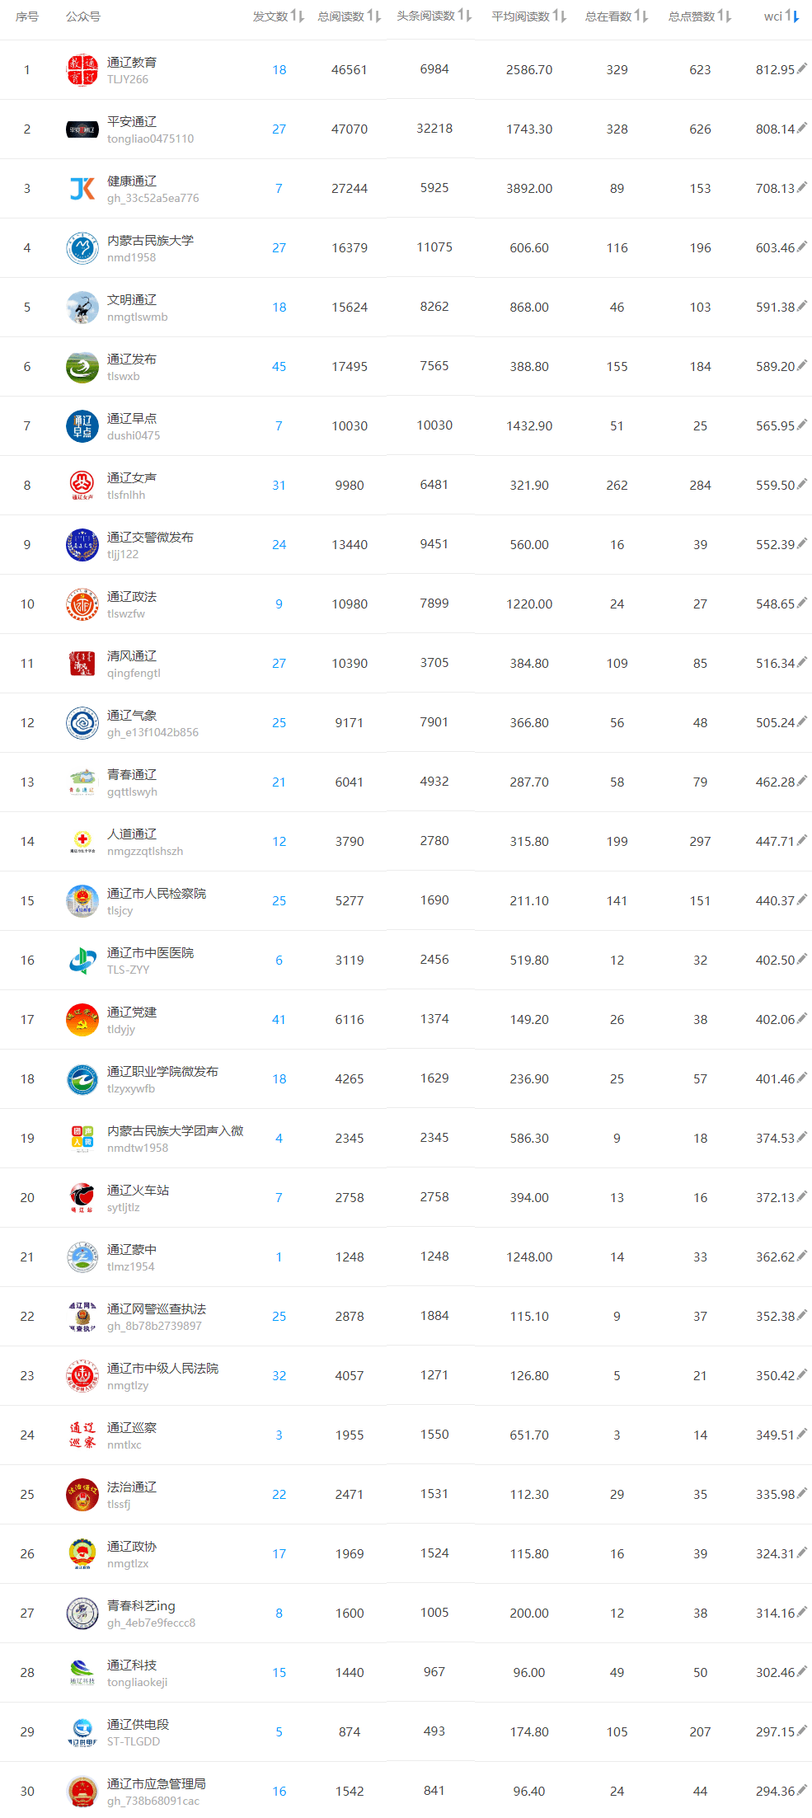This screenshot has height=1818, width=812.
Task: Select average reads value 3892.00
Action: (529, 189)
